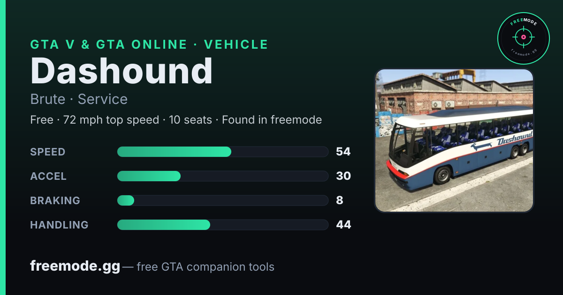Viewport: 563px width, 295px height.
Task: Click the speed value 54
Action: click(x=343, y=152)
